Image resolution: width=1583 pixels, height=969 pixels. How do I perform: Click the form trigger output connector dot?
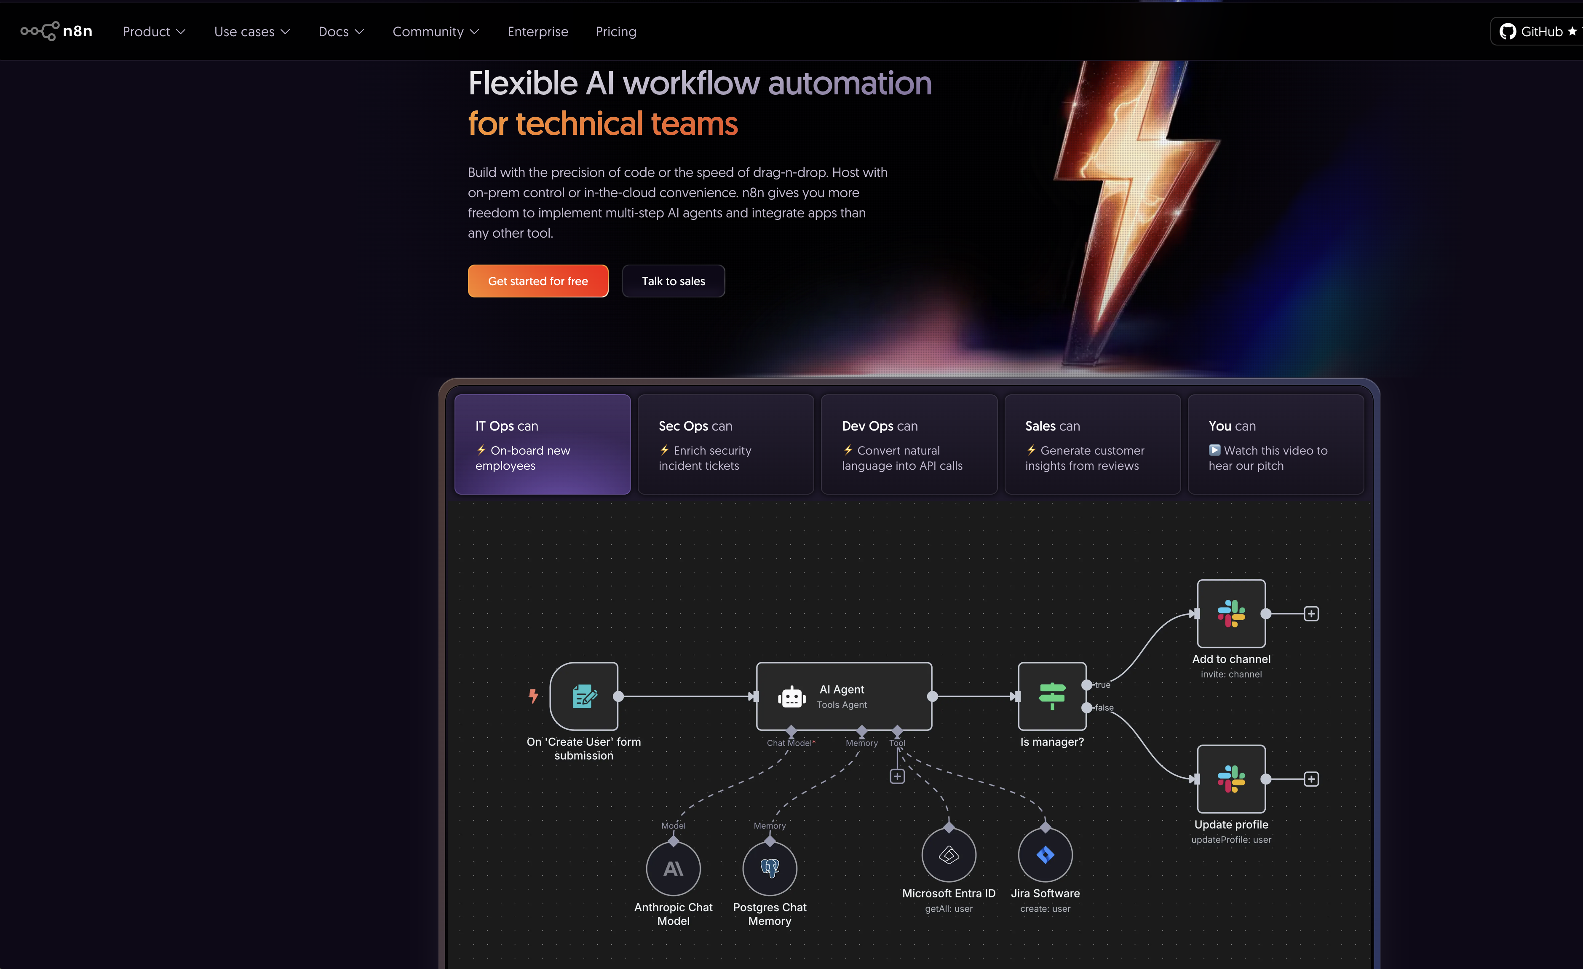point(619,696)
